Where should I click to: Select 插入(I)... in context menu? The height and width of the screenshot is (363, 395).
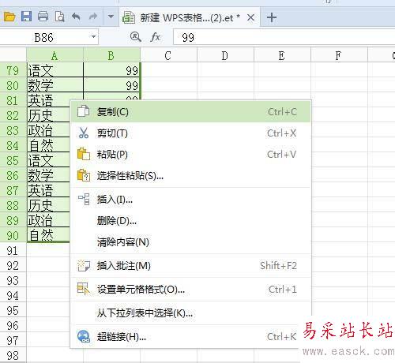click(191, 200)
